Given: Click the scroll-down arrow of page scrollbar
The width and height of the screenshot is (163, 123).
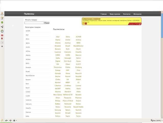Looking at the screenshot, I should point(162,117).
